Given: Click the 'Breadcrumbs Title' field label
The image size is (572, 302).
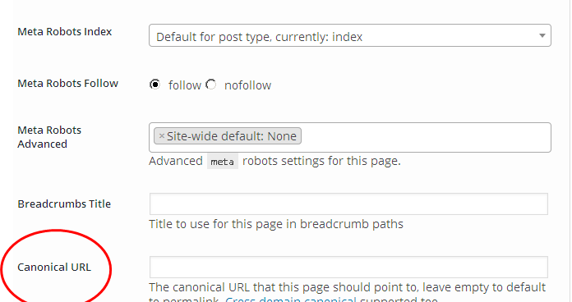Looking at the screenshot, I should [x=64, y=204].
